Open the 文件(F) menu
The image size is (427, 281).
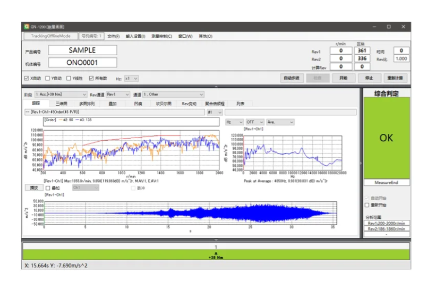(113, 36)
